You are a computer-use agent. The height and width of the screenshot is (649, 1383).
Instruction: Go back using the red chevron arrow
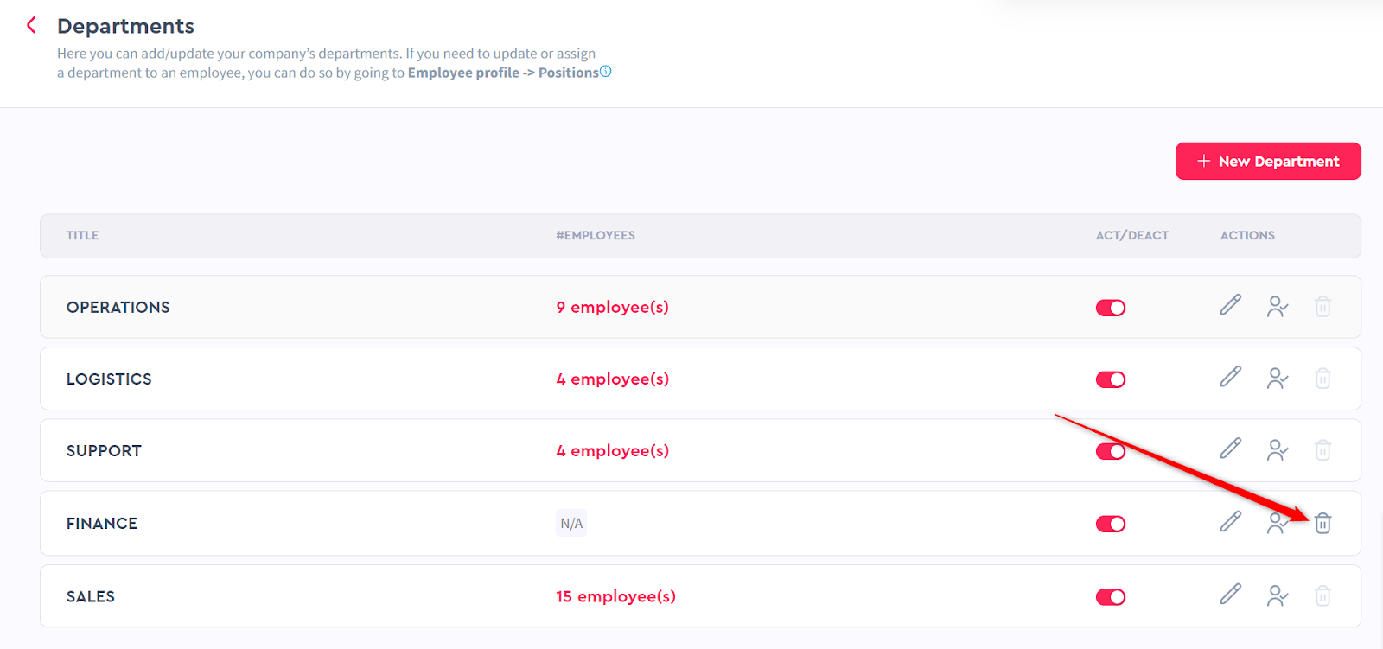(31, 25)
